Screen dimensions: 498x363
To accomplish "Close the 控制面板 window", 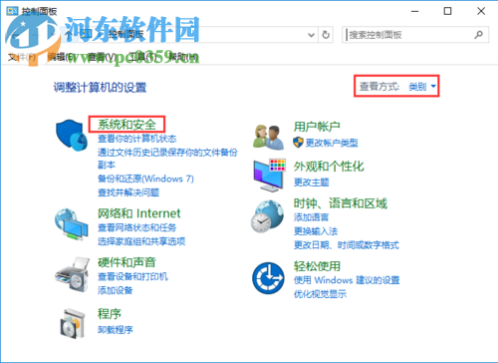I will pyautogui.click(x=481, y=11).
